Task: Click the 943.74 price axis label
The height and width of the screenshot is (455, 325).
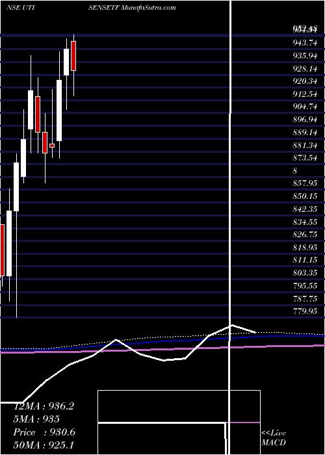Action: coord(305,43)
